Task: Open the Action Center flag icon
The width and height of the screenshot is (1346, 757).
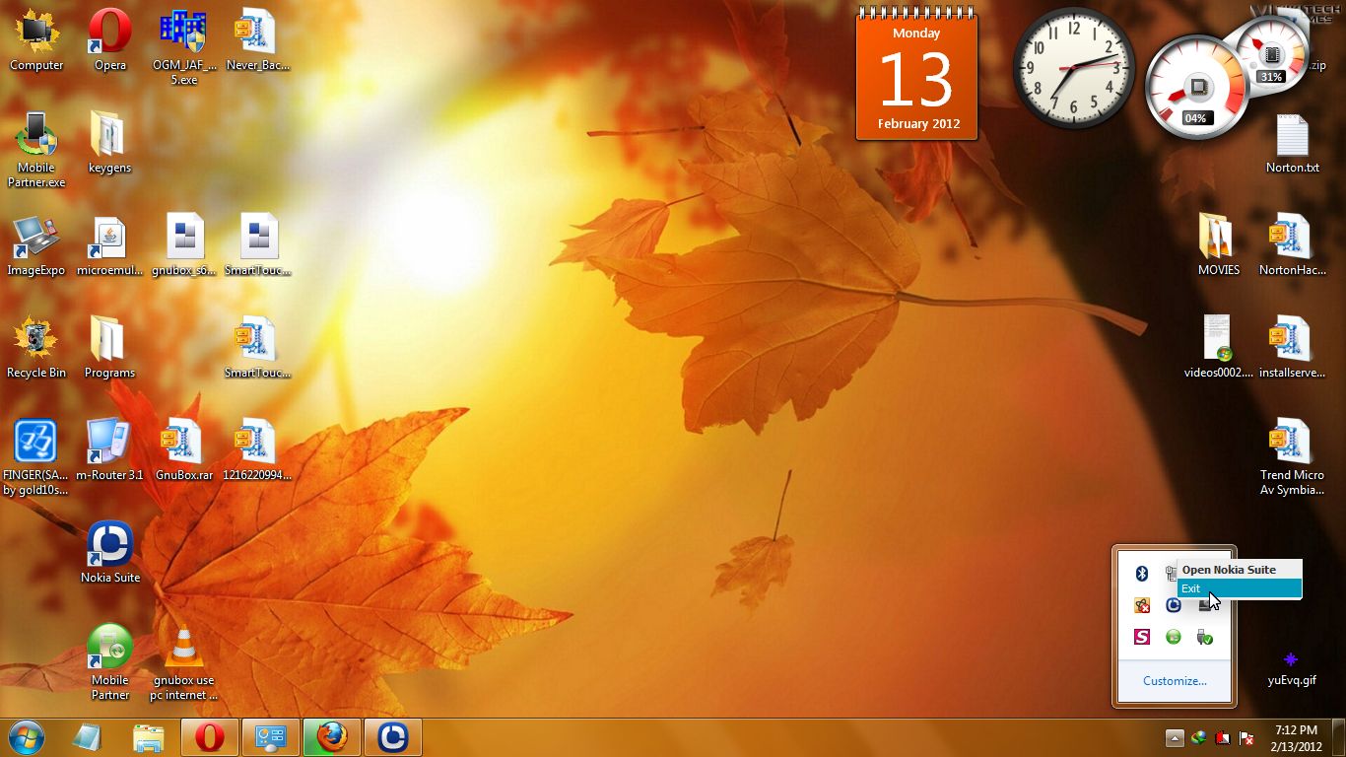Action: pyautogui.click(x=1246, y=737)
